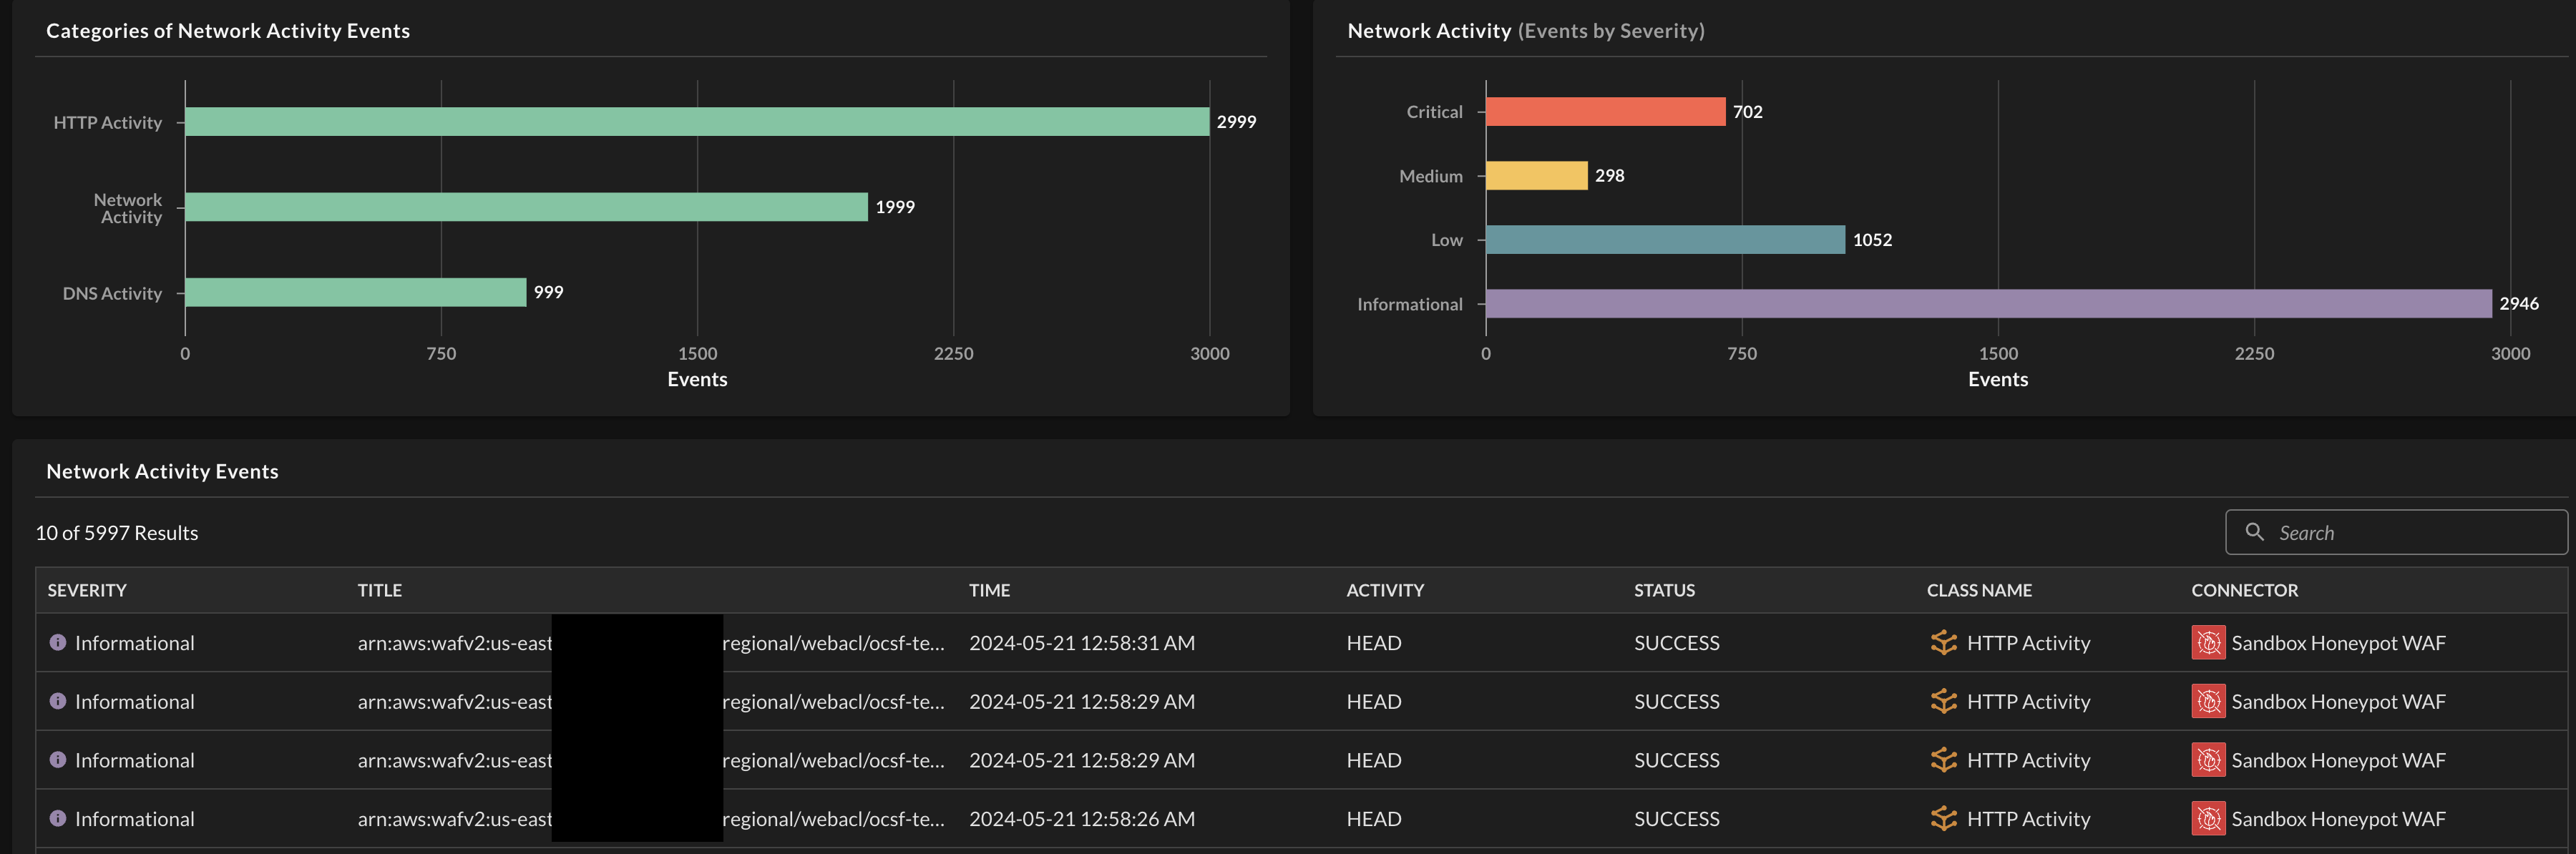Viewport: 2576px width, 854px height.
Task: Click the 'Medium' axis label in the severity chart
Action: click(x=1430, y=176)
